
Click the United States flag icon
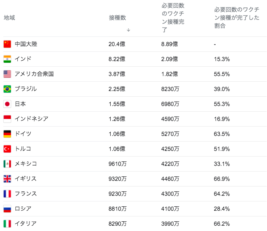[x=7, y=74]
